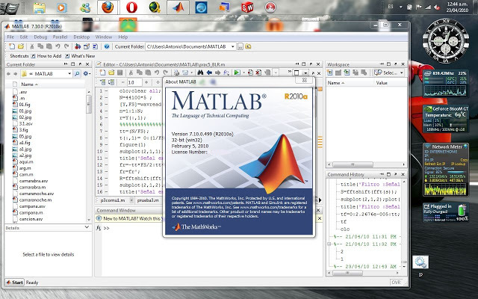Open Opera from the taskbar

point(131,7)
